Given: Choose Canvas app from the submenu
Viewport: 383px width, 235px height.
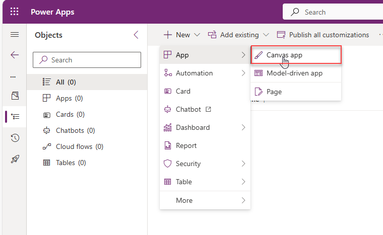Looking at the screenshot, I should [296, 55].
